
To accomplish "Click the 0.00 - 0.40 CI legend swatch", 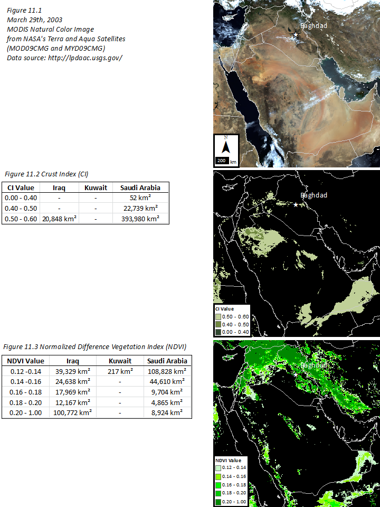I will 218,332.
